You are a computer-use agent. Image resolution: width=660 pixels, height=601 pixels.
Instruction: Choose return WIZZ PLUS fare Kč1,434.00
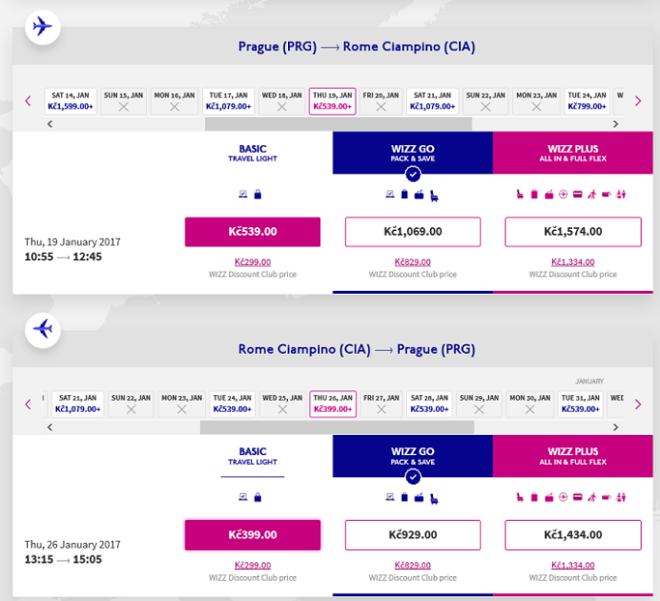pyautogui.click(x=573, y=535)
